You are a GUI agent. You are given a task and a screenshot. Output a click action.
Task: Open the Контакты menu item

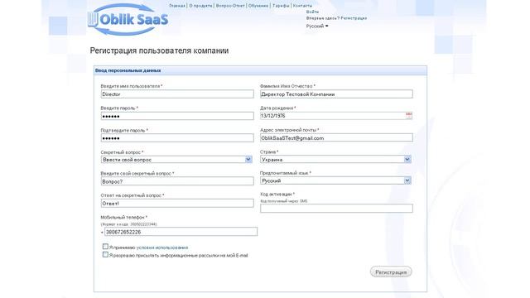pos(302,6)
